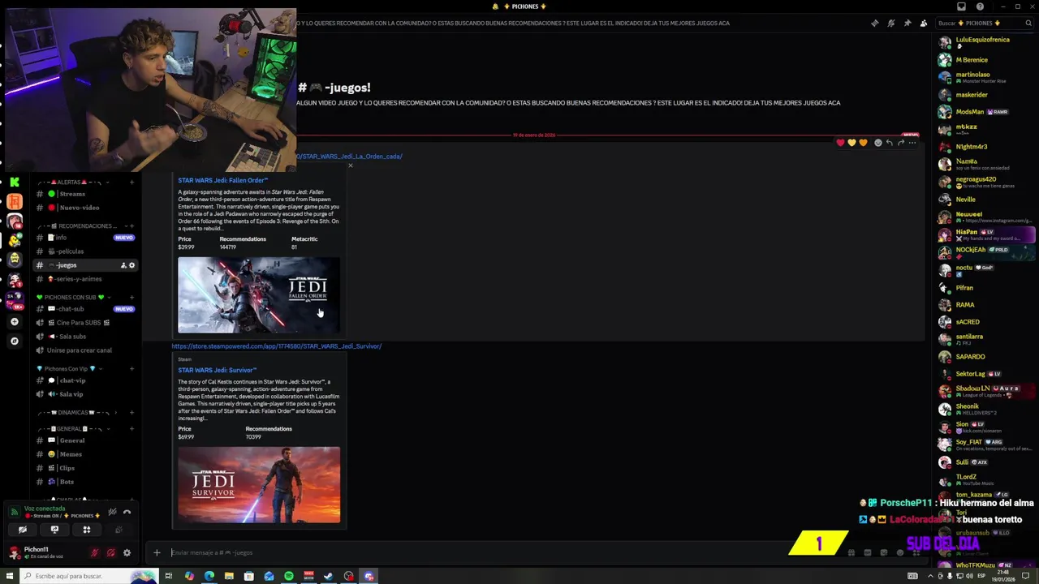
Task: Open channel settings gear for -juegos
Action: pos(131,265)
